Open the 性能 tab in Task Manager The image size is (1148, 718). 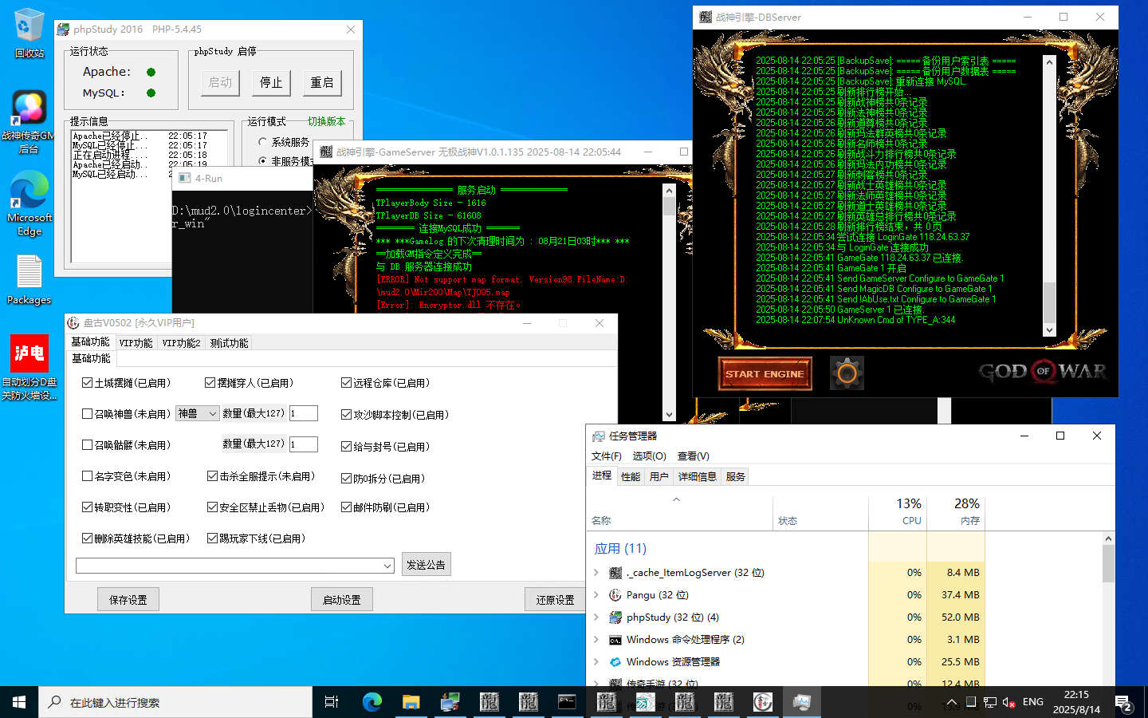(x=631, y=477)
